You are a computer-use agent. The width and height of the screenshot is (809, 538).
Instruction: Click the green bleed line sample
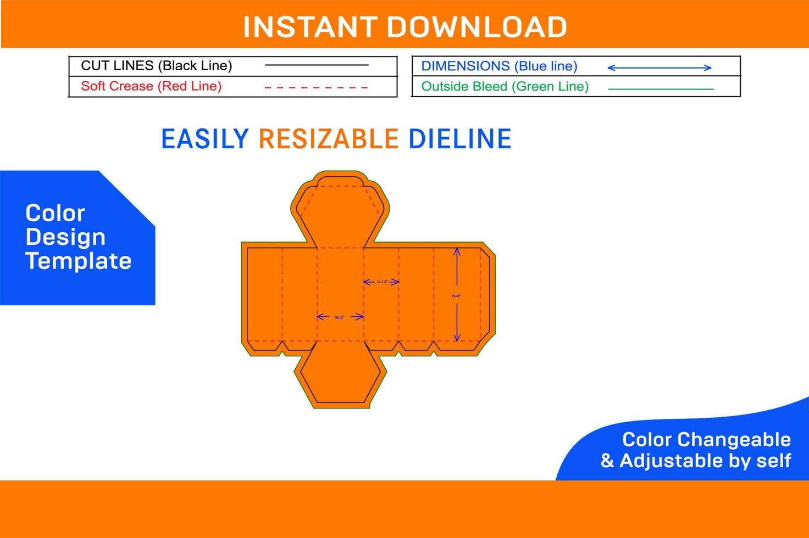pos(661,88)
